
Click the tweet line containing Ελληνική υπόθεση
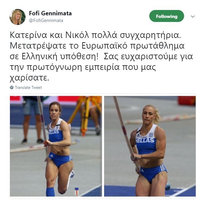coord(101,57)
